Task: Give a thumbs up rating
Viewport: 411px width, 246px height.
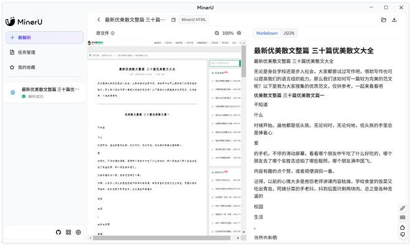Action: click(403, 227)
